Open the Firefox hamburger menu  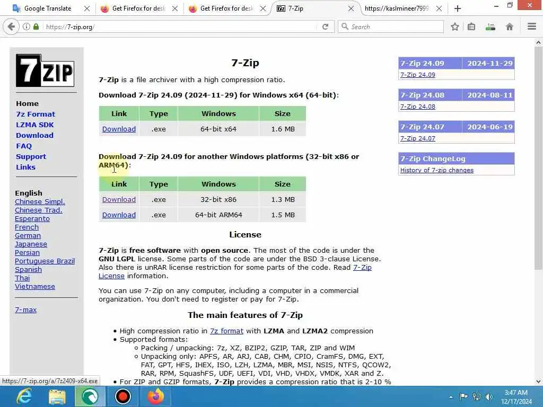531,26
